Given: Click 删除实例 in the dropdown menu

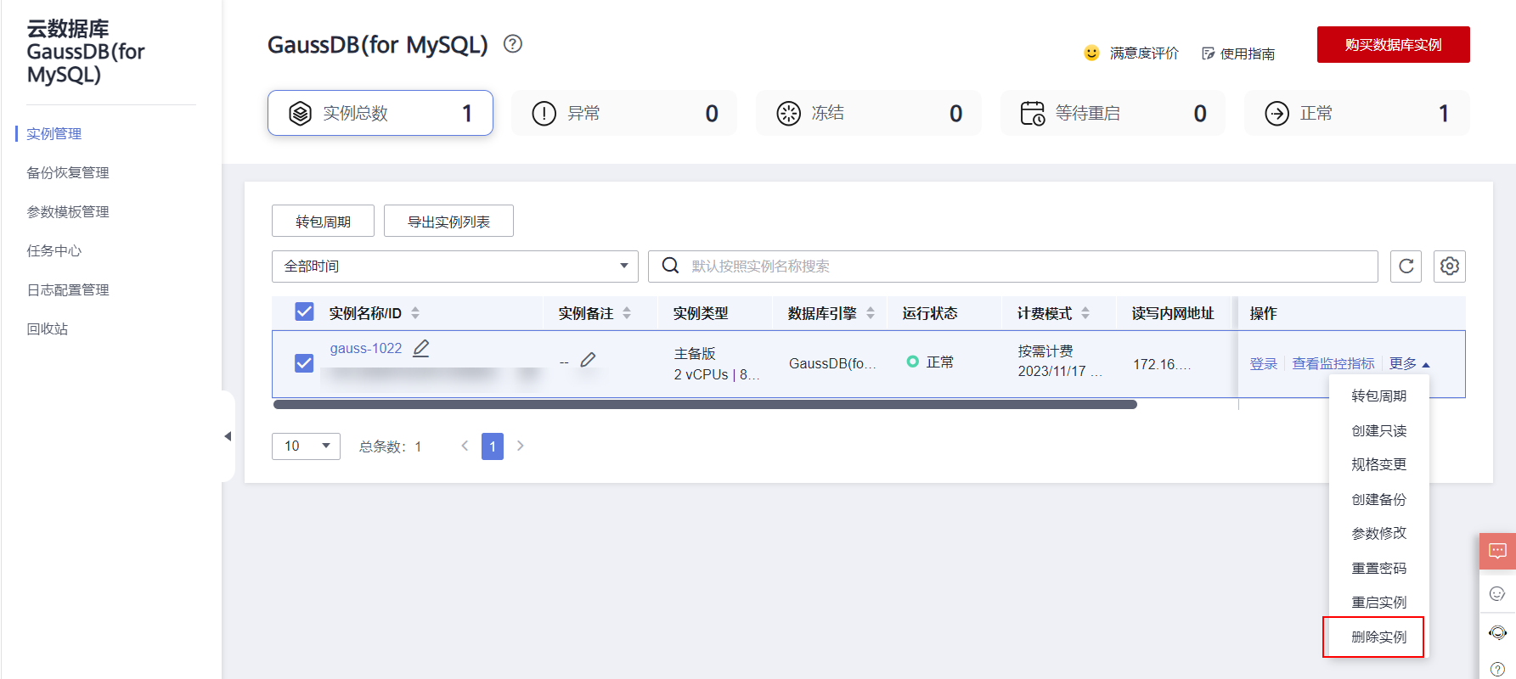Looking at the screenshot, I should click(x=1379, y=637).
